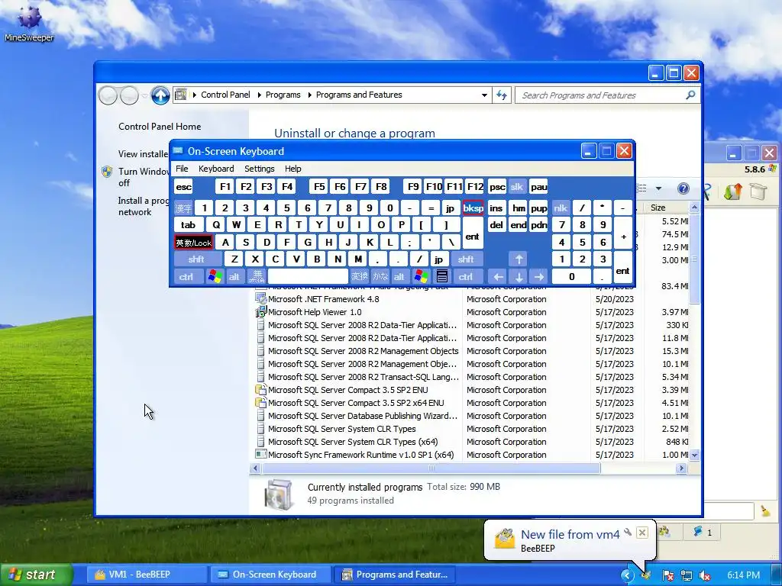Click the BeeBEEP broom icon

click(765, 510)
